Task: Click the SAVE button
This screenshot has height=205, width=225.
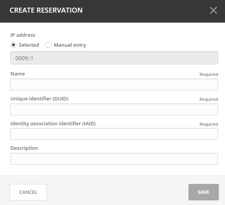Action: 203,192
